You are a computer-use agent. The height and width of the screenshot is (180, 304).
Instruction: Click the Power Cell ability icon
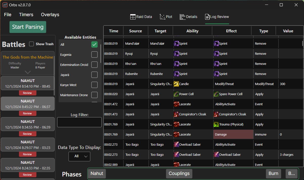[x=176, y=94]
